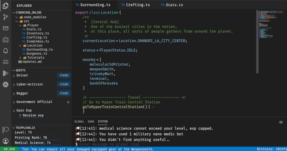Open the Explorer files icon in activity bar
This screenshot has height=151, width=287.
tap(5, 6)
